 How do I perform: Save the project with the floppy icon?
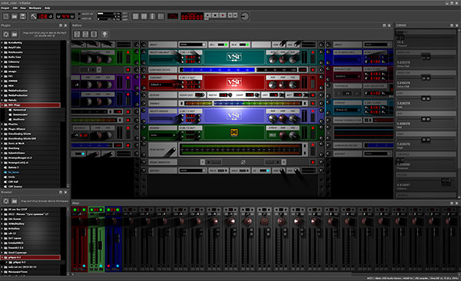tap(22, 16)
